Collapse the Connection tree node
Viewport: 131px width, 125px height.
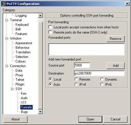[7, 66]
